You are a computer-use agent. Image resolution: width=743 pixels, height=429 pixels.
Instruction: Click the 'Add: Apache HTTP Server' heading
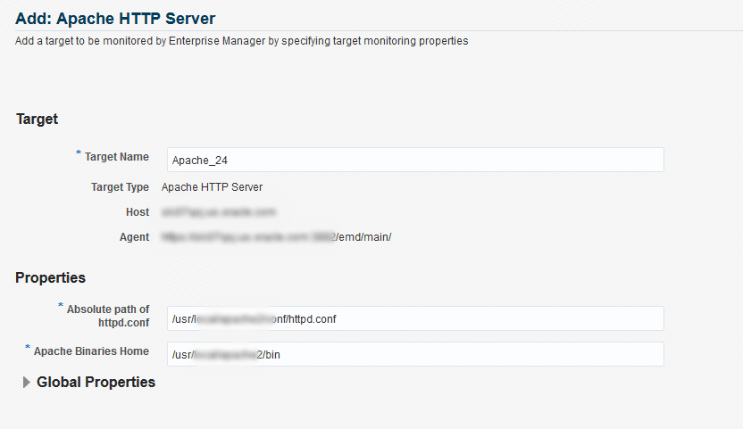[115, 19]
